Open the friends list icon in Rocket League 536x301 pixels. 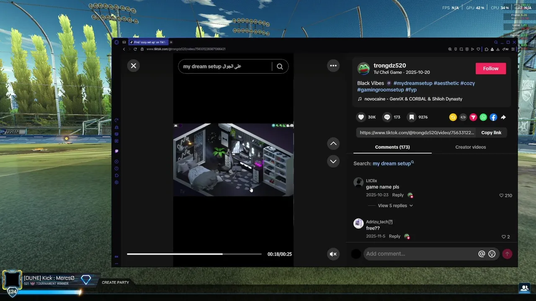524,288
